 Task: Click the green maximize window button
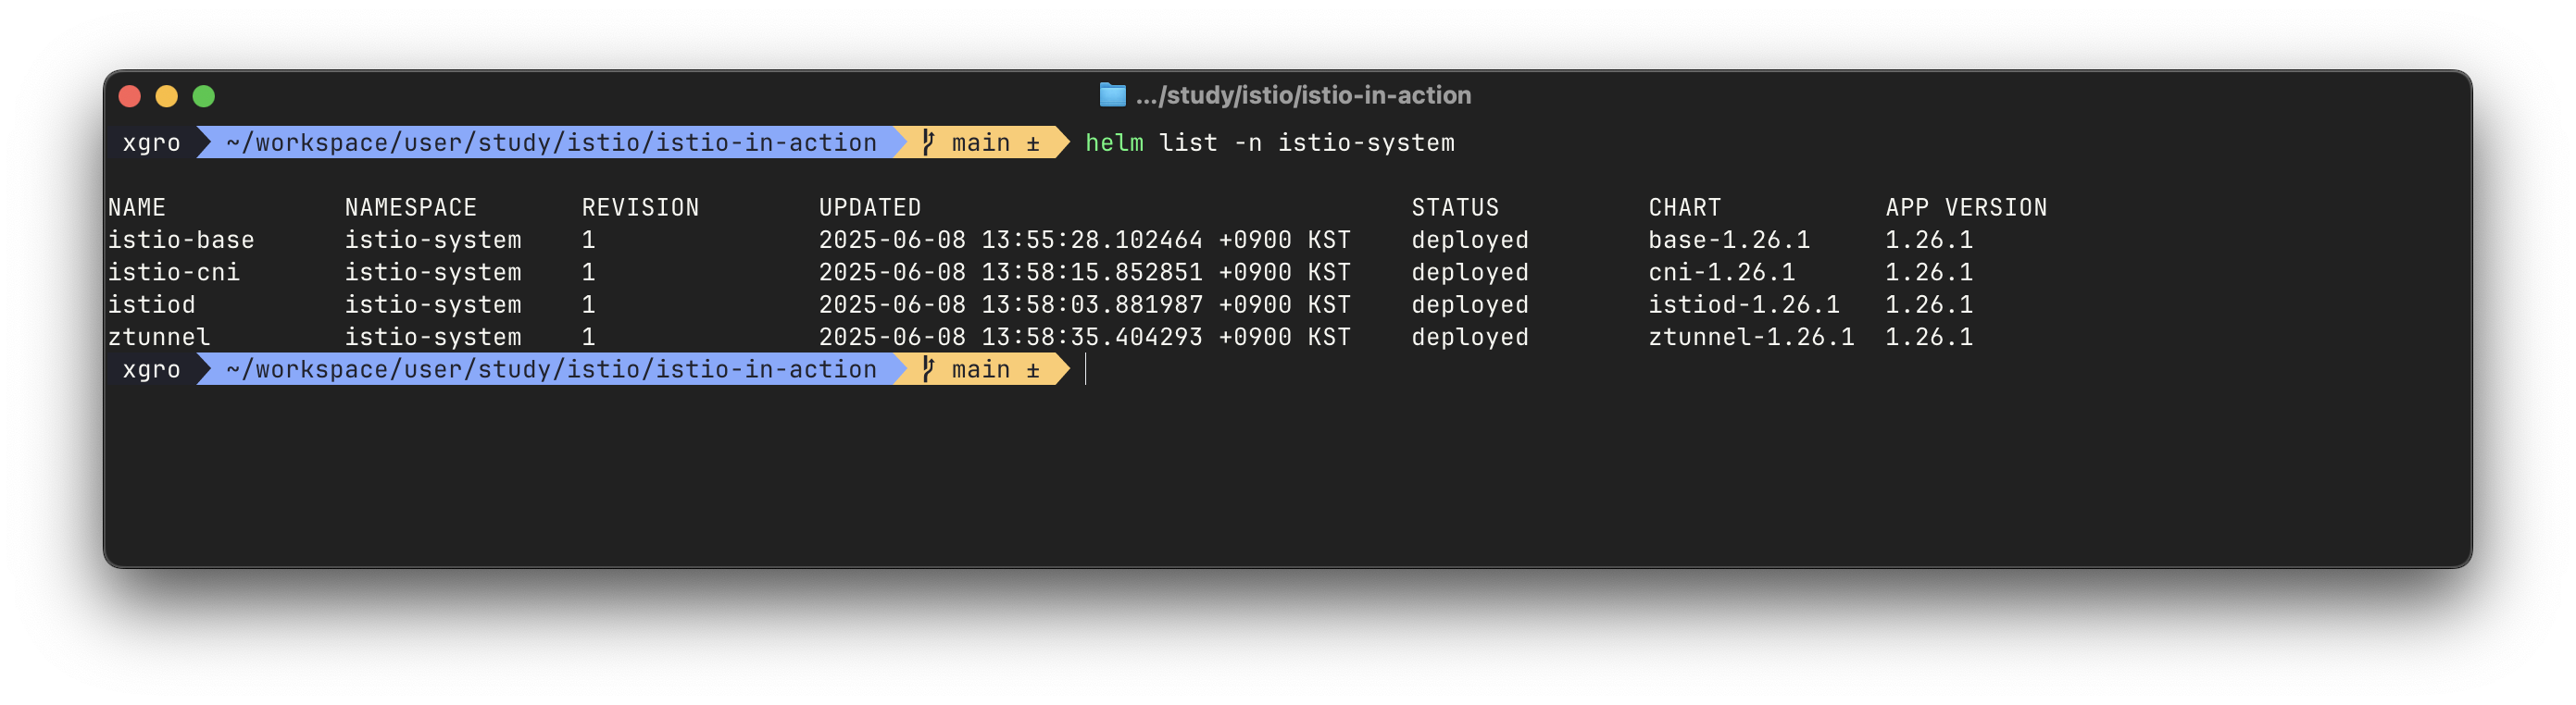204,96
